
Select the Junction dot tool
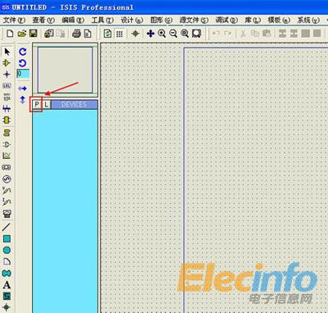[x=7, y=75]
